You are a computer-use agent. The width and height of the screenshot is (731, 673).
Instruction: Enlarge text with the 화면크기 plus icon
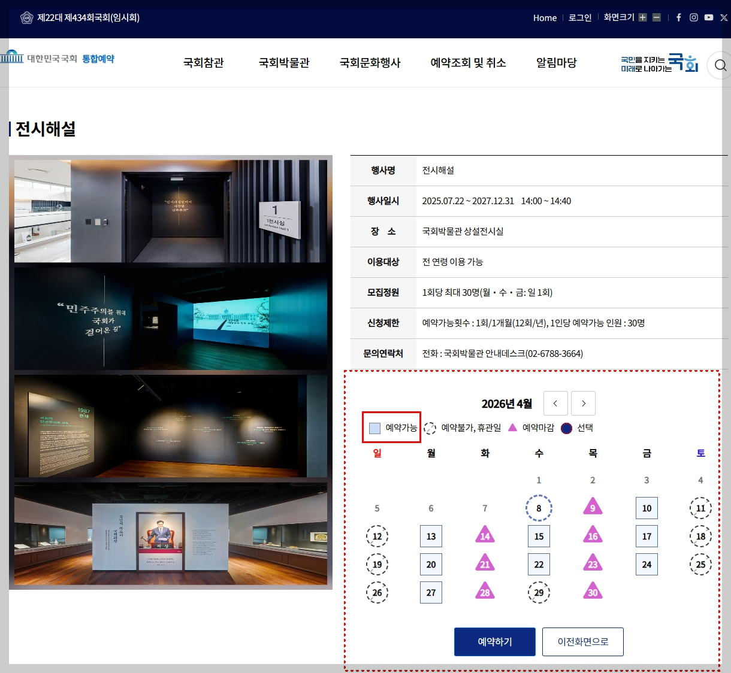tap(642, 17)
